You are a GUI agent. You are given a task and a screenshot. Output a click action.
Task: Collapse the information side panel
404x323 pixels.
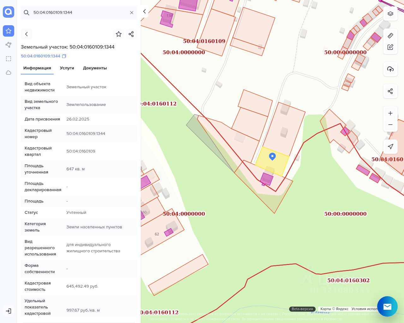click(x=145, y=11)
